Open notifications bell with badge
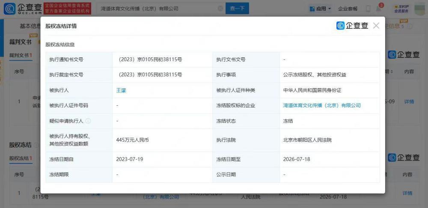Screen dimensions: 428x208 coord(379,8)
